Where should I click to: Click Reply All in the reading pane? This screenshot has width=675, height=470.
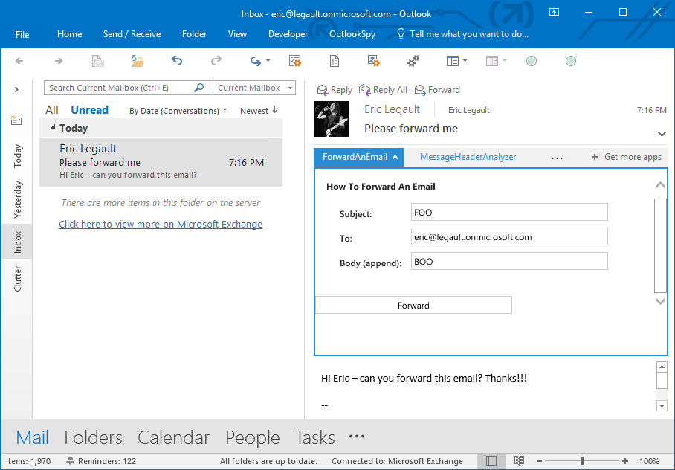(x=383, y=90)
